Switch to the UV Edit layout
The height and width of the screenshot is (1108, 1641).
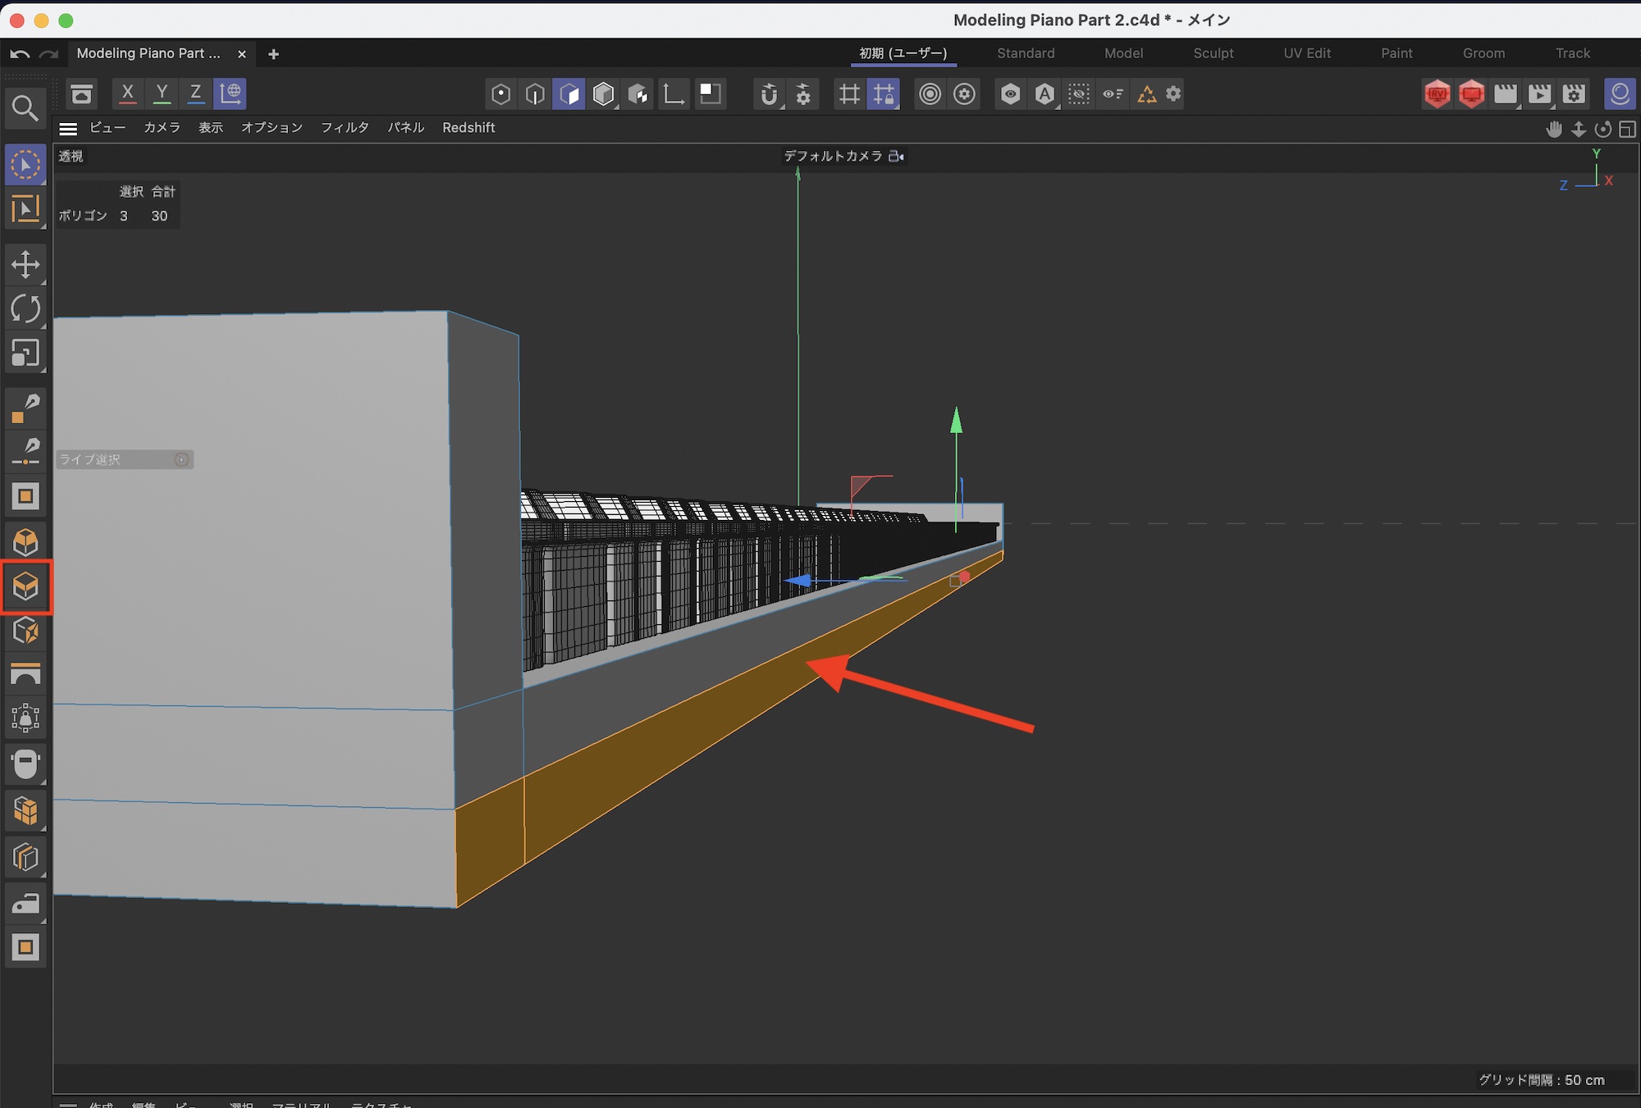point(1306,53)
